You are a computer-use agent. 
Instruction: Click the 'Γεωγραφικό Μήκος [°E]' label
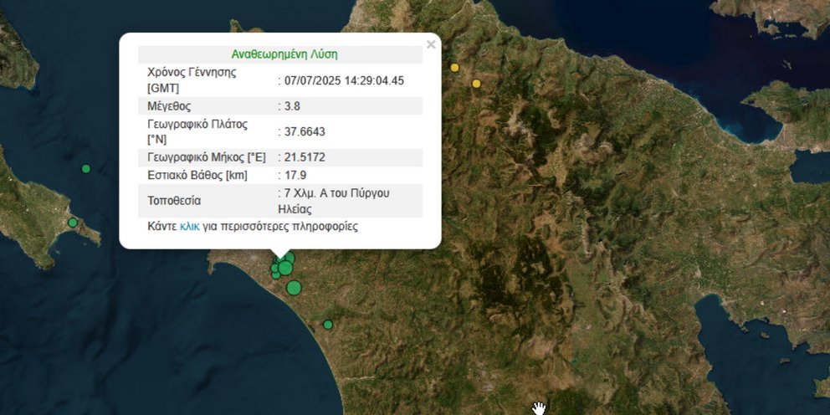[207, 158]
